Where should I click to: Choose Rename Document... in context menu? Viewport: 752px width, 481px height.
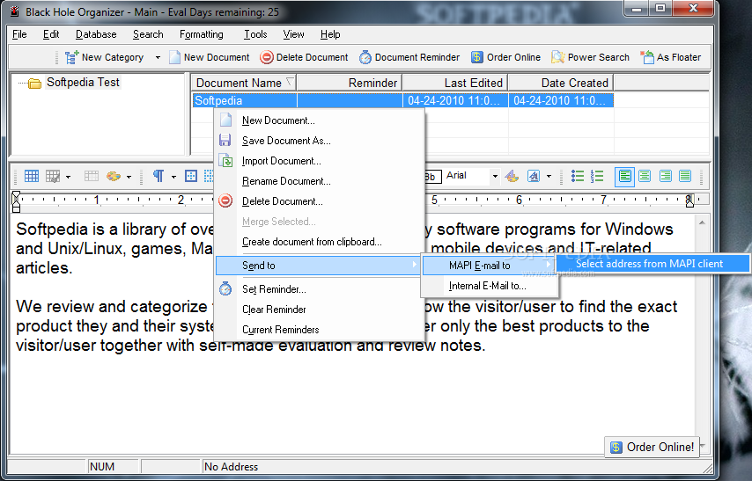(319, 181)
